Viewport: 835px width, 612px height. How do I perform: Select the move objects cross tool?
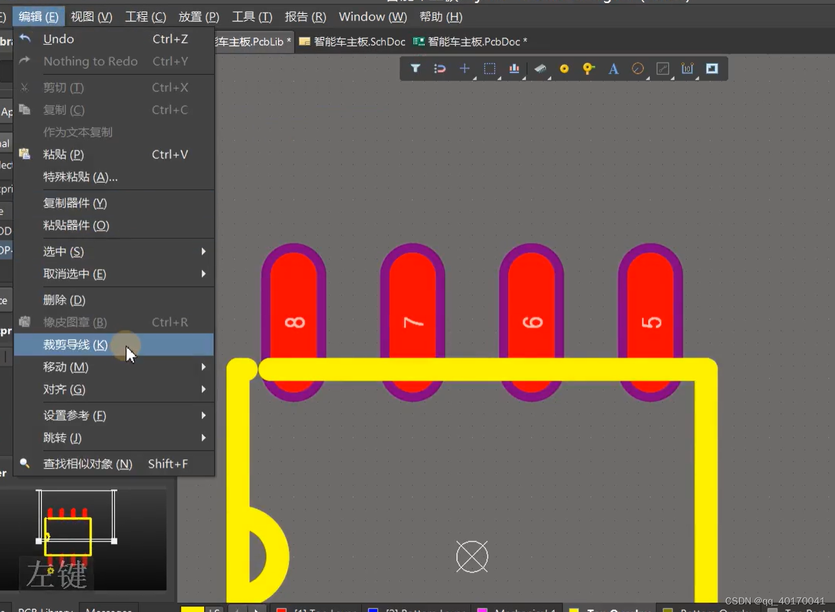[x=465, y=68]
